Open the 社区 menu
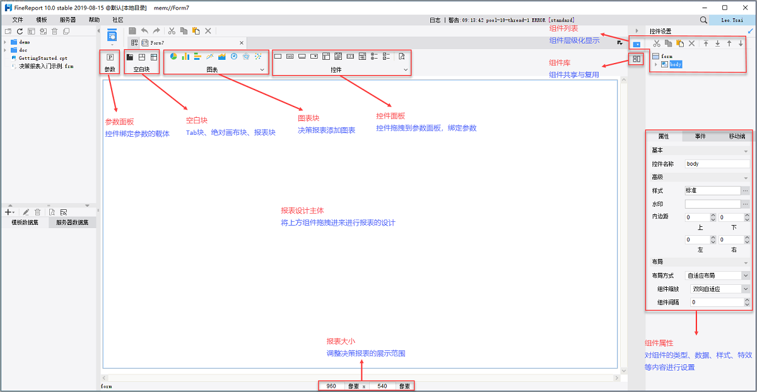Image resolution: width=757 pixels, height=392 pixels. (118, 20)
